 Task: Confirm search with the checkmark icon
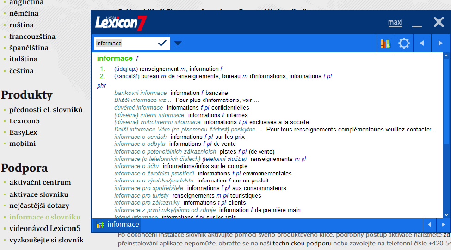162,43
